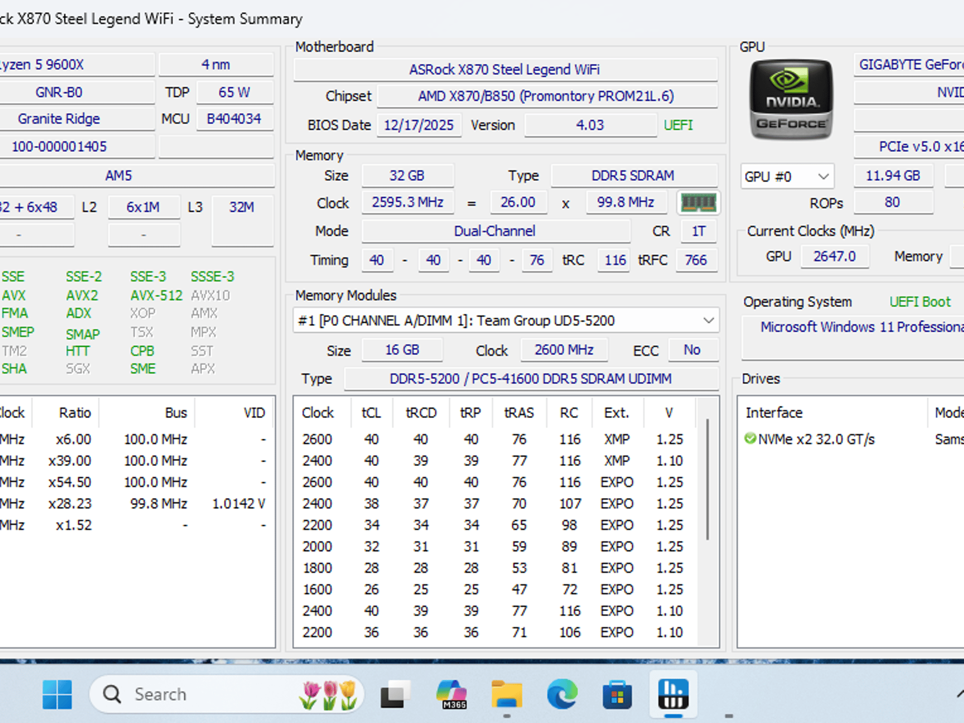Click memory clock 2595.3 MHz value
Screen dimensions: 964x723
(407, 202)
